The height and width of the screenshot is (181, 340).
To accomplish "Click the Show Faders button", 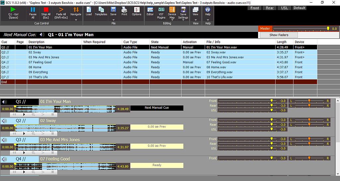I will [279, 35].
